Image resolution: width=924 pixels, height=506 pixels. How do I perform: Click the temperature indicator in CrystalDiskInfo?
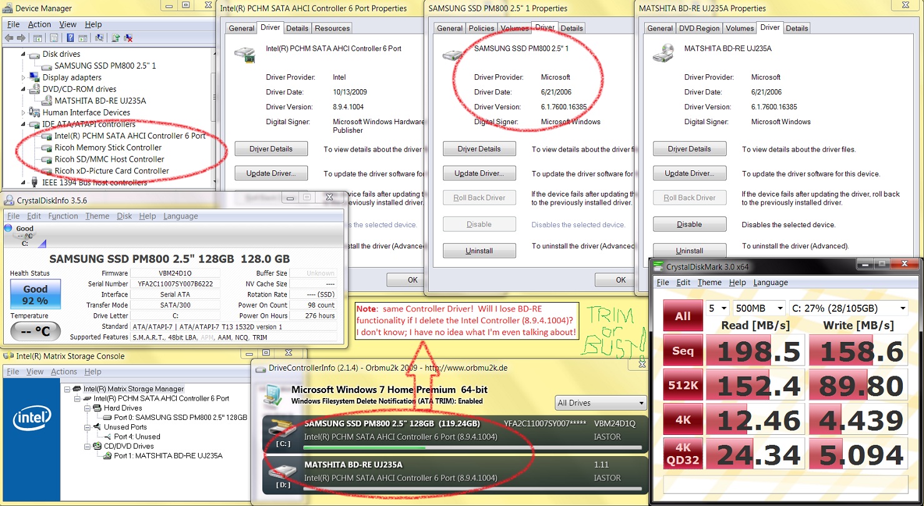[x=36, y=330]
